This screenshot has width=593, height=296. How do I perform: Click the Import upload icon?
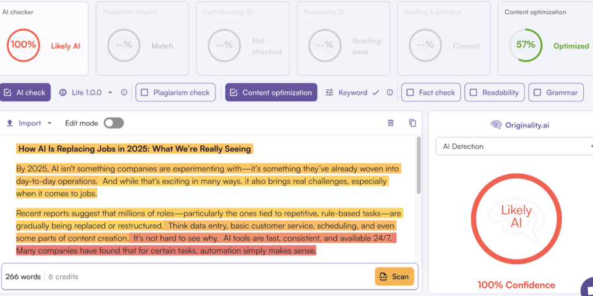tap(10, 123)
